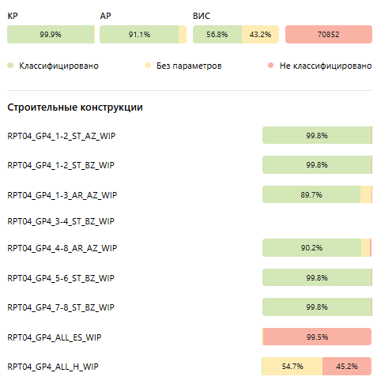This screenshot has width=377, height=384.
Task: Click the yellow Без параметров legend dot
Action: pyautogui.click(x=148, y=66)
